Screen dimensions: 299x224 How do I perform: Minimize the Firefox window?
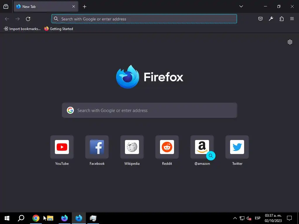(265, 6)
